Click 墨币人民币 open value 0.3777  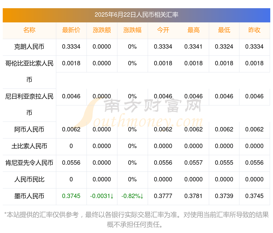pyautogui.click(x=163, y=196)
